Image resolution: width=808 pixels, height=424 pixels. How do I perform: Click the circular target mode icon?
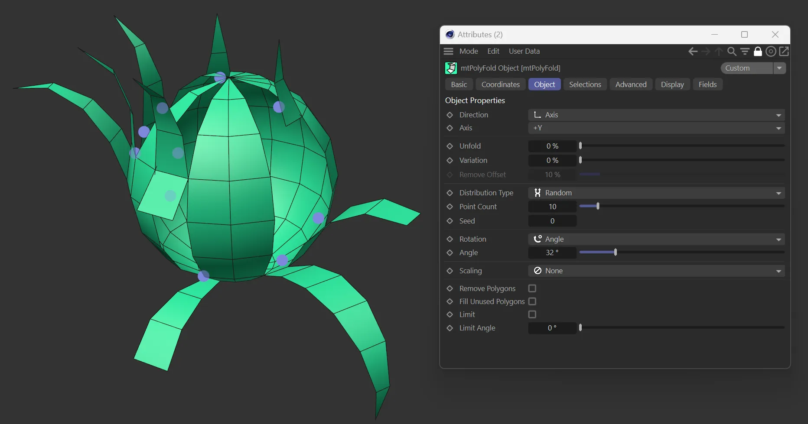771,52
